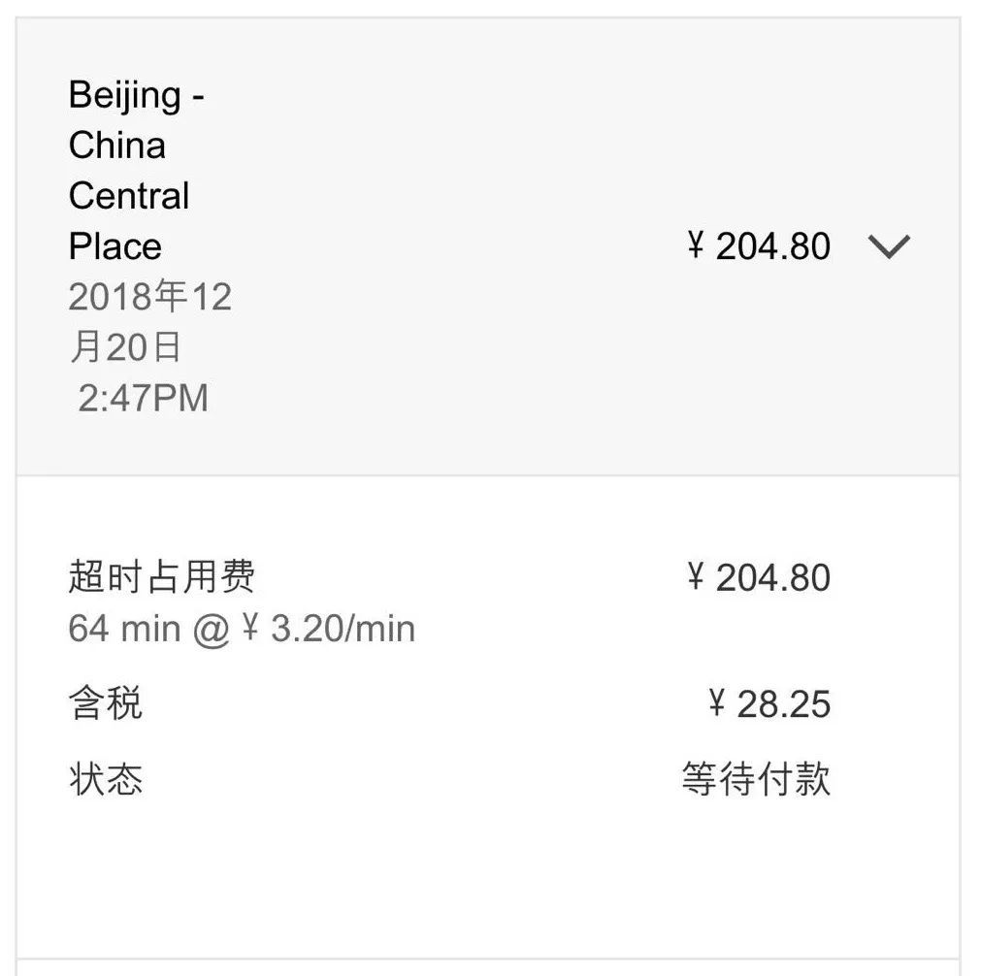Click the China line of the location name
The image size is (981, 976).
coord(116,146)
